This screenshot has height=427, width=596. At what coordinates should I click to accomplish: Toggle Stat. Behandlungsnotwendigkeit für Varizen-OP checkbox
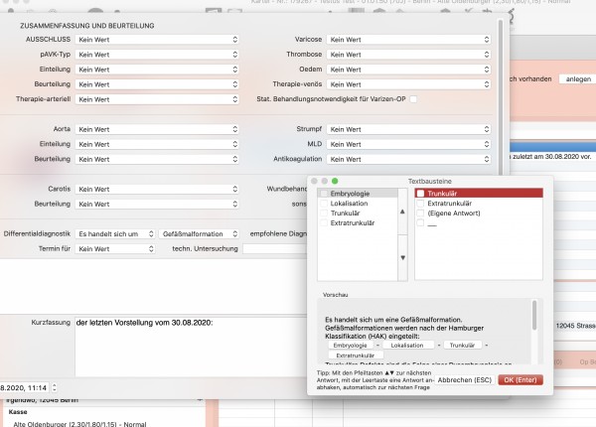pos(413,99)
